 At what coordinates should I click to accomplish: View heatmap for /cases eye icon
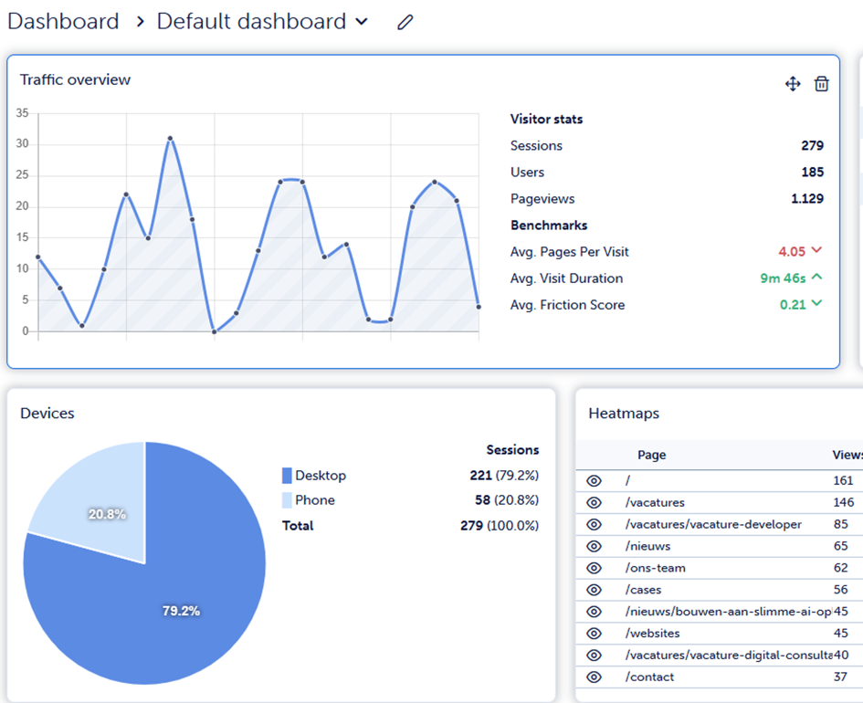[594, 590]
